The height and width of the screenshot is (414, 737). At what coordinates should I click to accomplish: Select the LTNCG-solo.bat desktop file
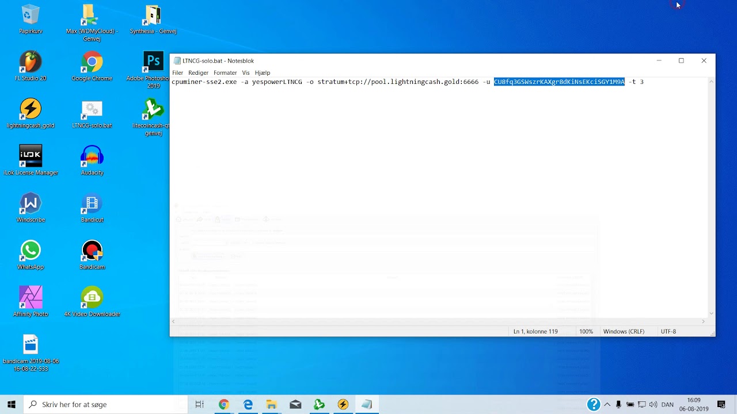92,113
